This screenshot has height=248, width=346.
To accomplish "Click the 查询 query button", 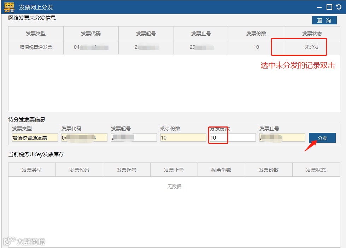I will (x=324, y=20).
